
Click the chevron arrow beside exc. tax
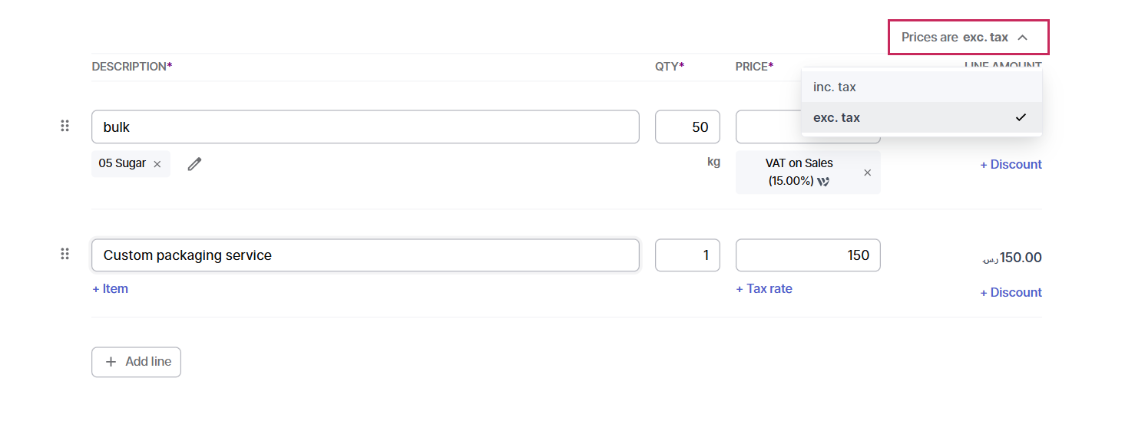(x=1022, y=38)
